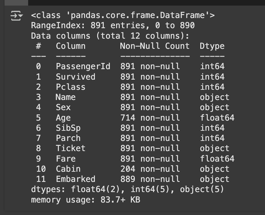Click the 'Data columns (total 12 columns)' line
Screen dimensions: 265x215
click(x=110, y=36)
